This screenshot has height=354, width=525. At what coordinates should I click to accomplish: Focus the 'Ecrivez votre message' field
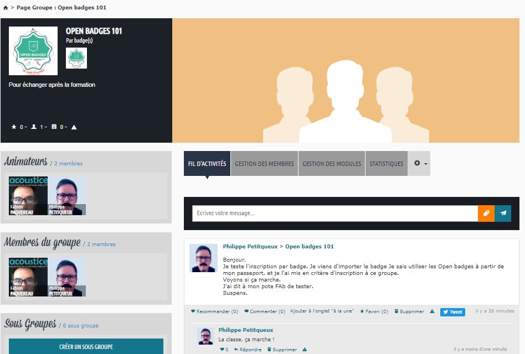click(x=335, y=214)
